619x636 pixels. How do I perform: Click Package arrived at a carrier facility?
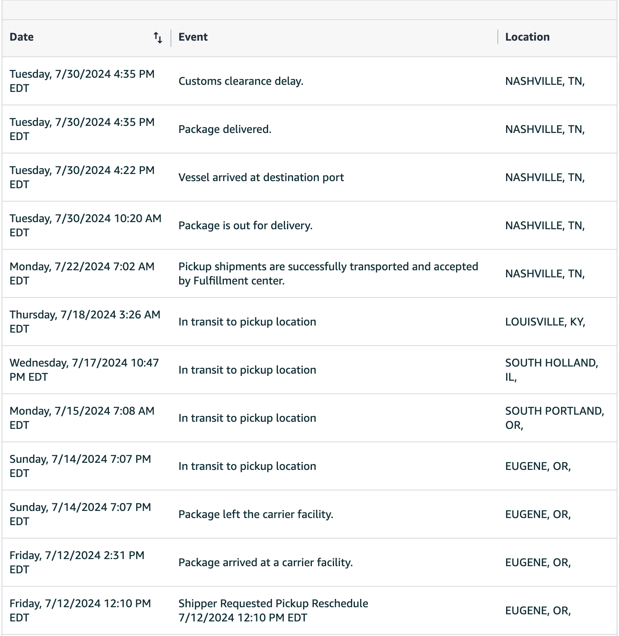265,563
